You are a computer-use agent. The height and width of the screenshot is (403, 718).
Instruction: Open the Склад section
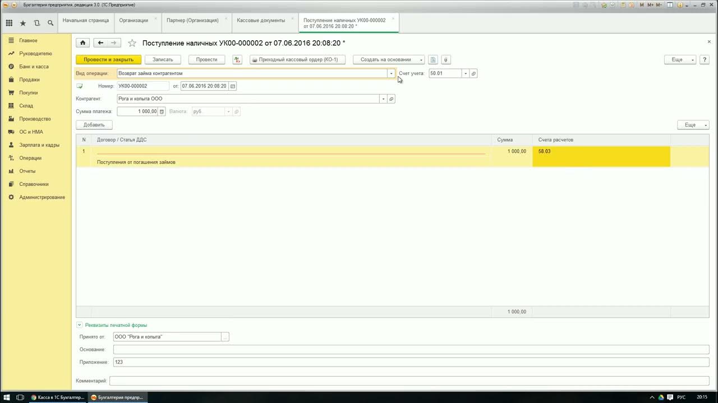pos(26,106)
